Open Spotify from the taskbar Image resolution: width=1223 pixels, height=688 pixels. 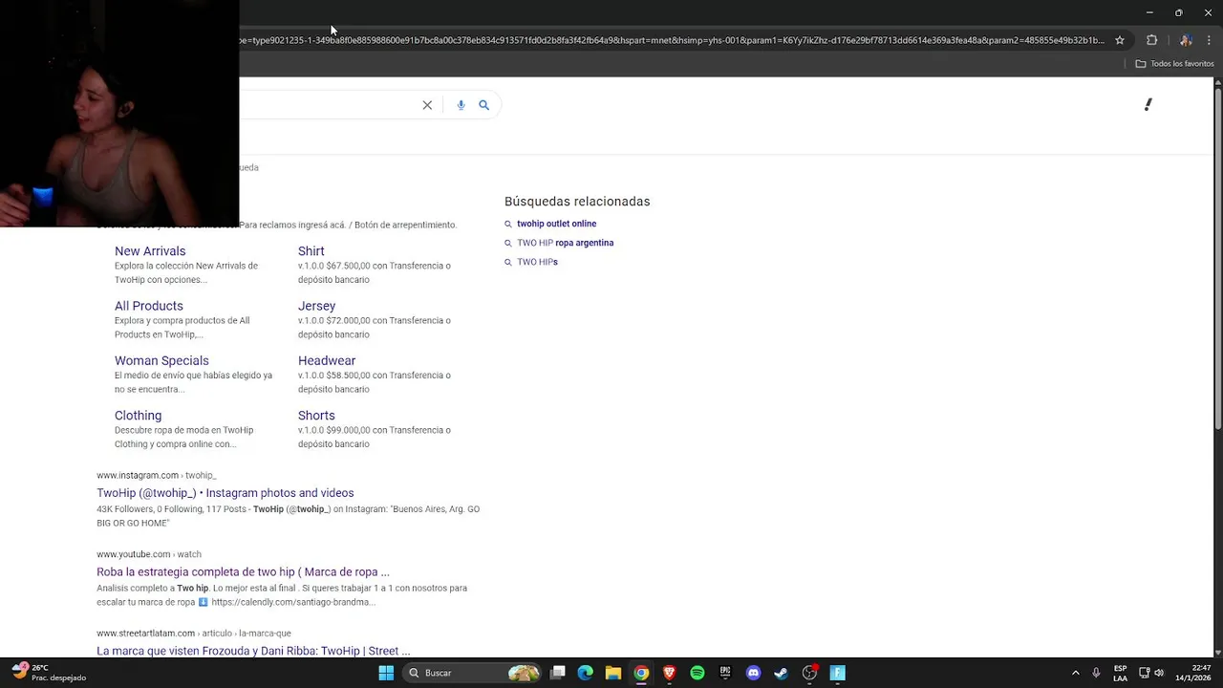tap(697, 673)
